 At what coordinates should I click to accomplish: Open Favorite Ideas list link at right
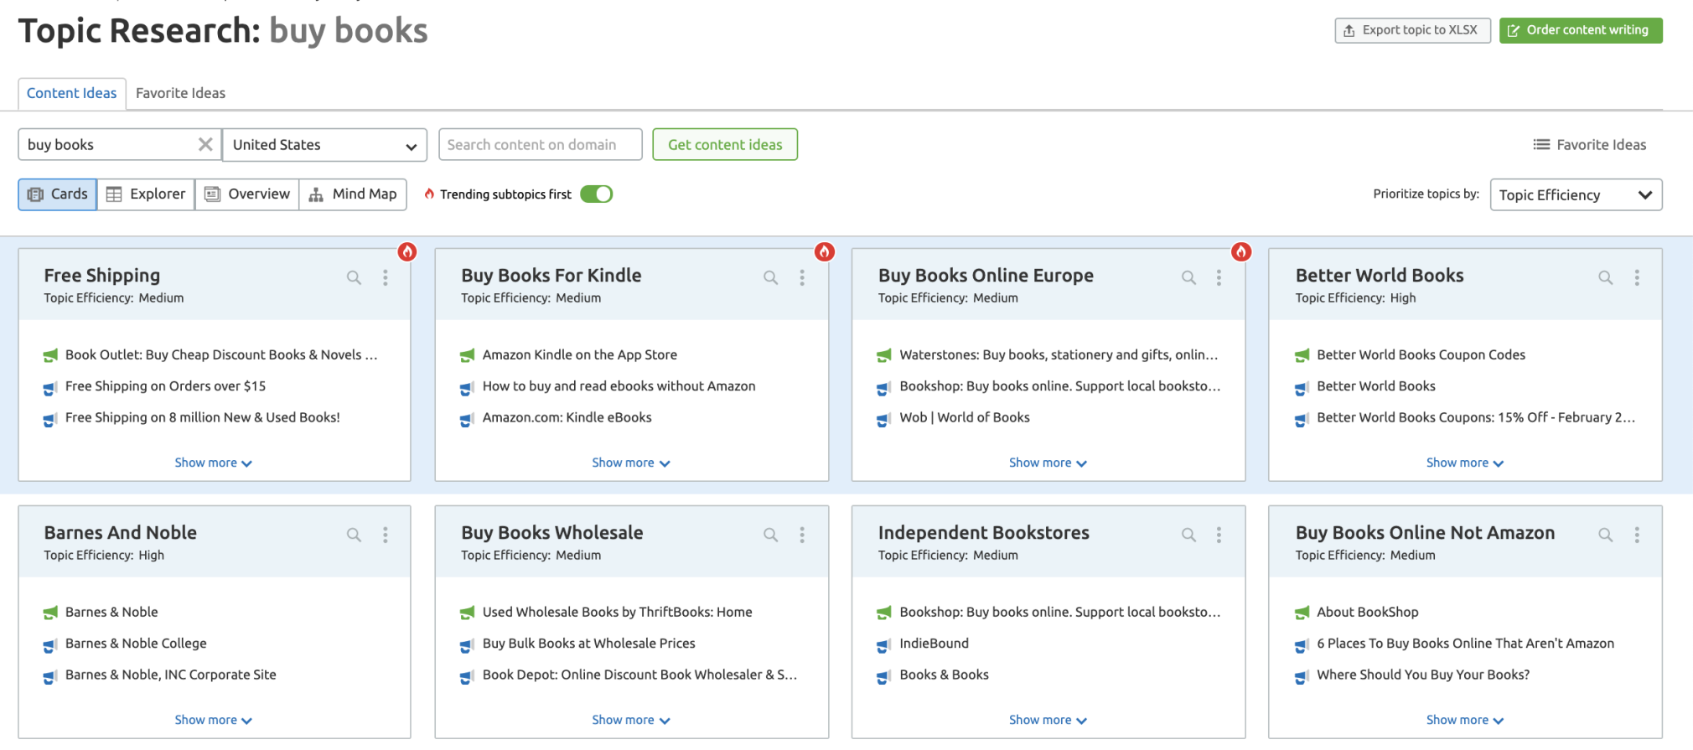pos(1590,145)
